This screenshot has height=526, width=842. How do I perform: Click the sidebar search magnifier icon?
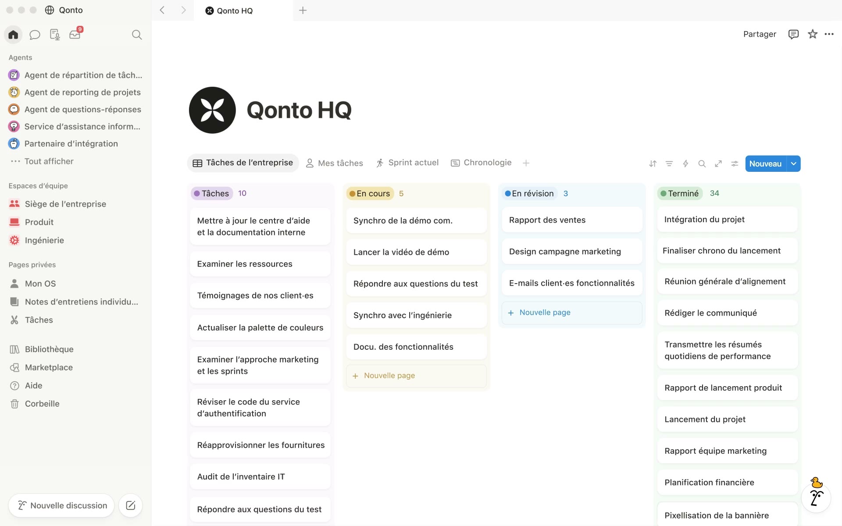137,35
